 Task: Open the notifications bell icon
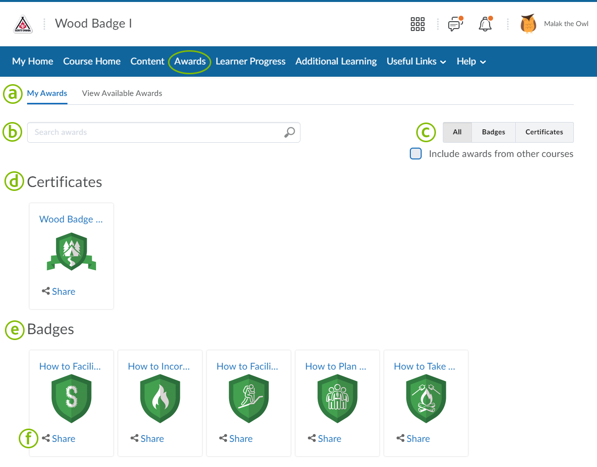485,24
